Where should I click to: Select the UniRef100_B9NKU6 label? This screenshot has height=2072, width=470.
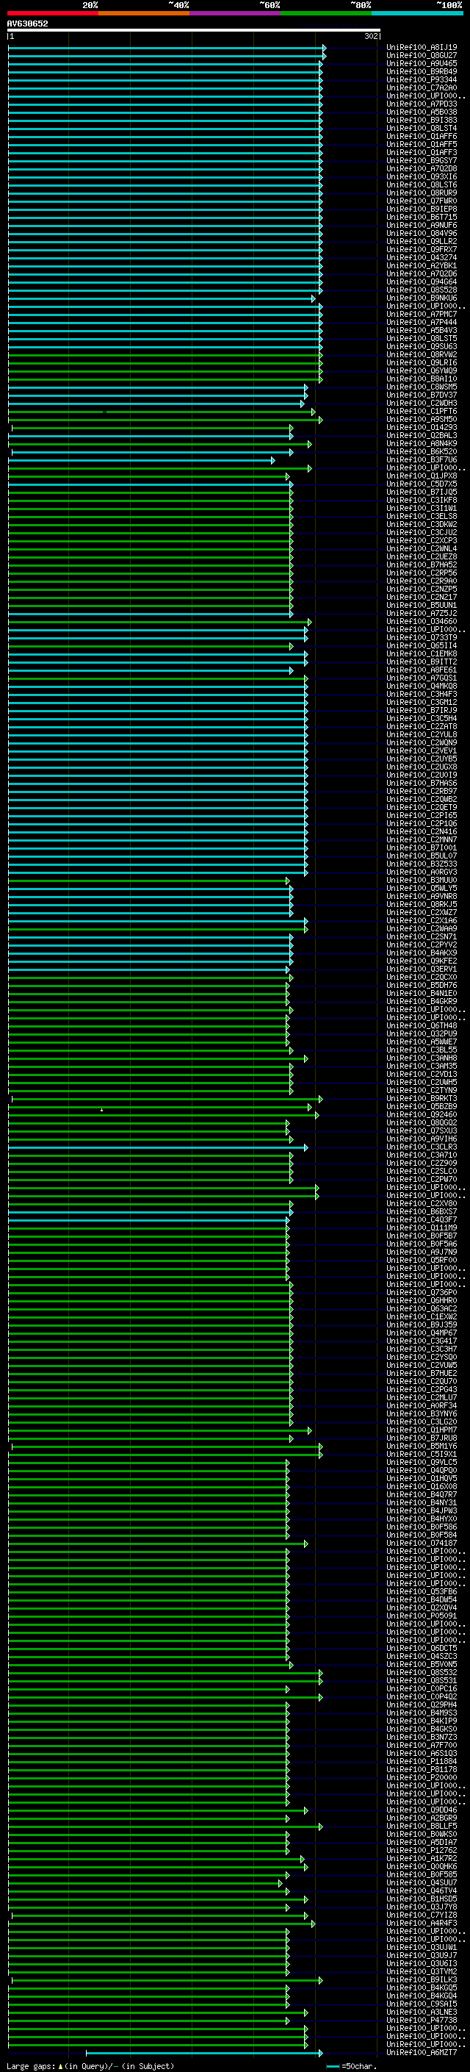point(422,298)
